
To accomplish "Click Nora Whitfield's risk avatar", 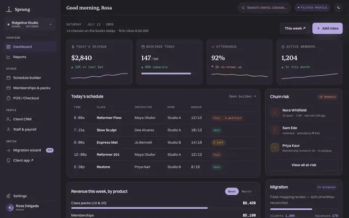I will pos(275,112).
